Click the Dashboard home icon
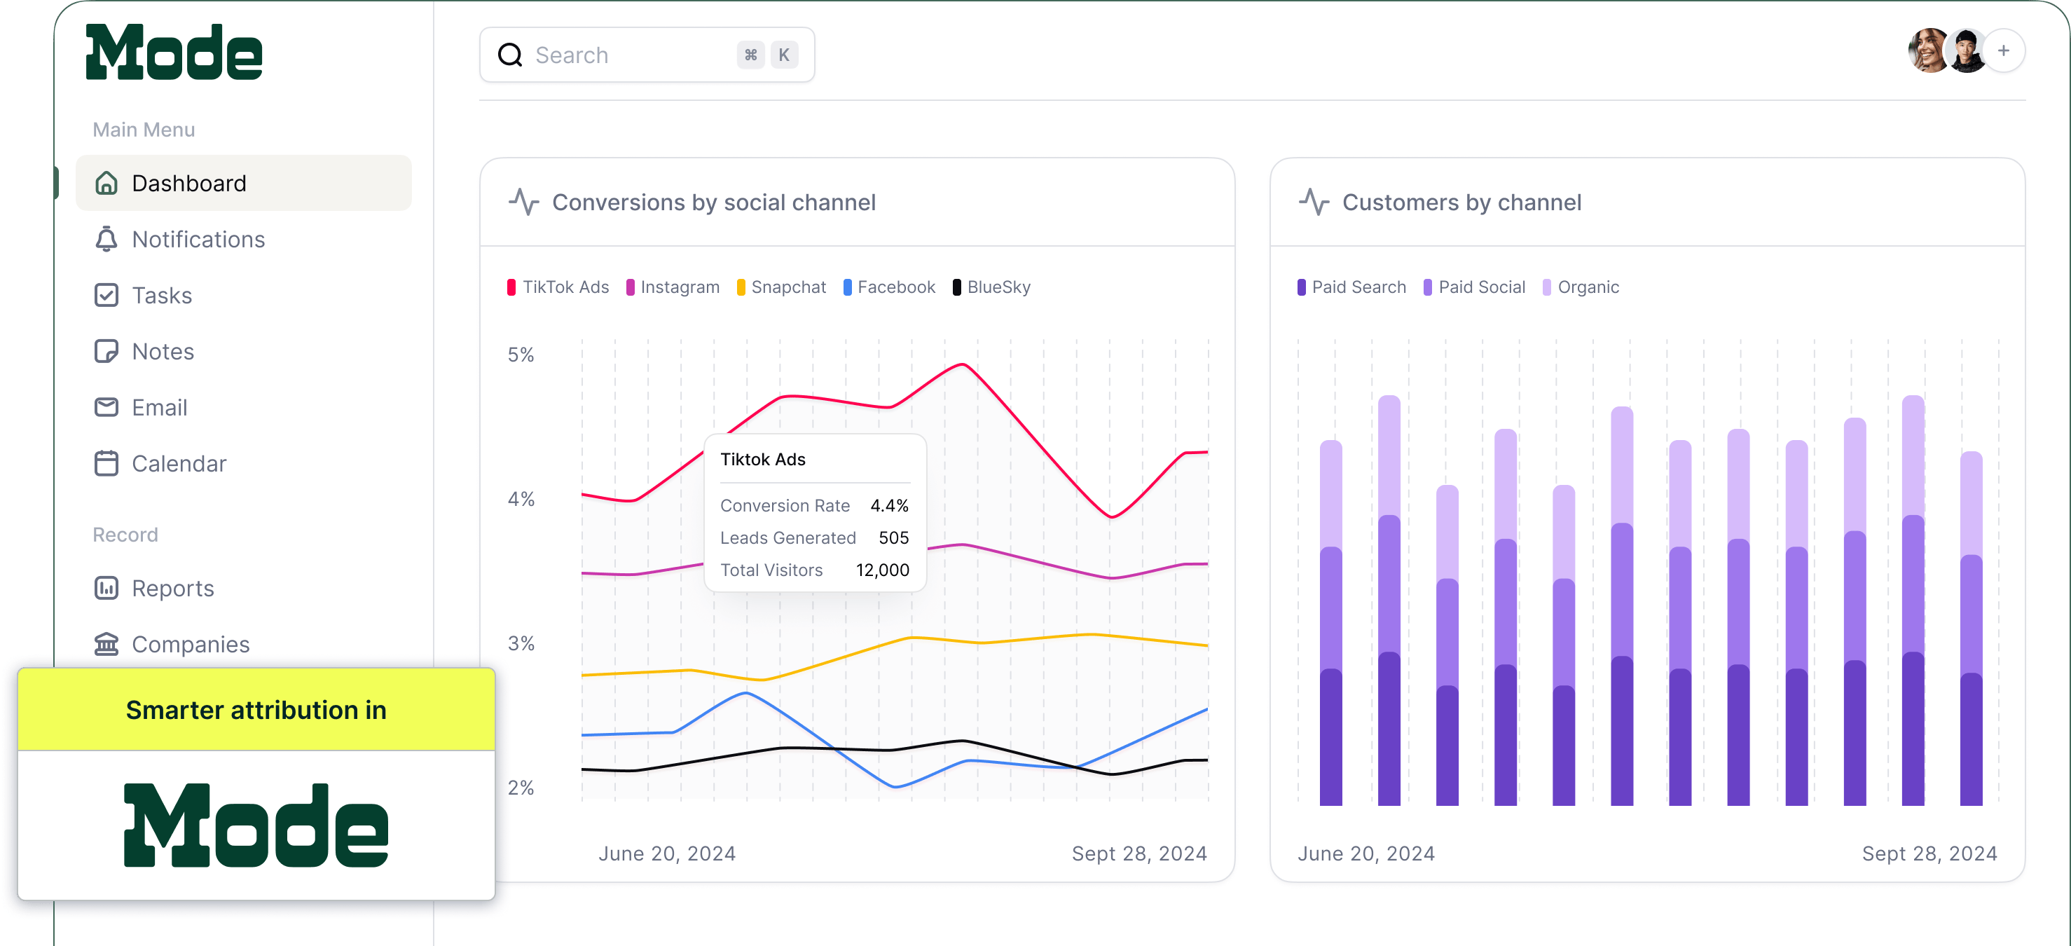Image resolution: width=2071 pixels, height=946 pixels. coord(106,184)
